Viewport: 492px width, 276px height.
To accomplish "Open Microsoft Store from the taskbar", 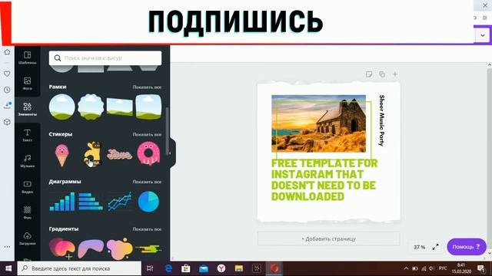I will 186,268.
